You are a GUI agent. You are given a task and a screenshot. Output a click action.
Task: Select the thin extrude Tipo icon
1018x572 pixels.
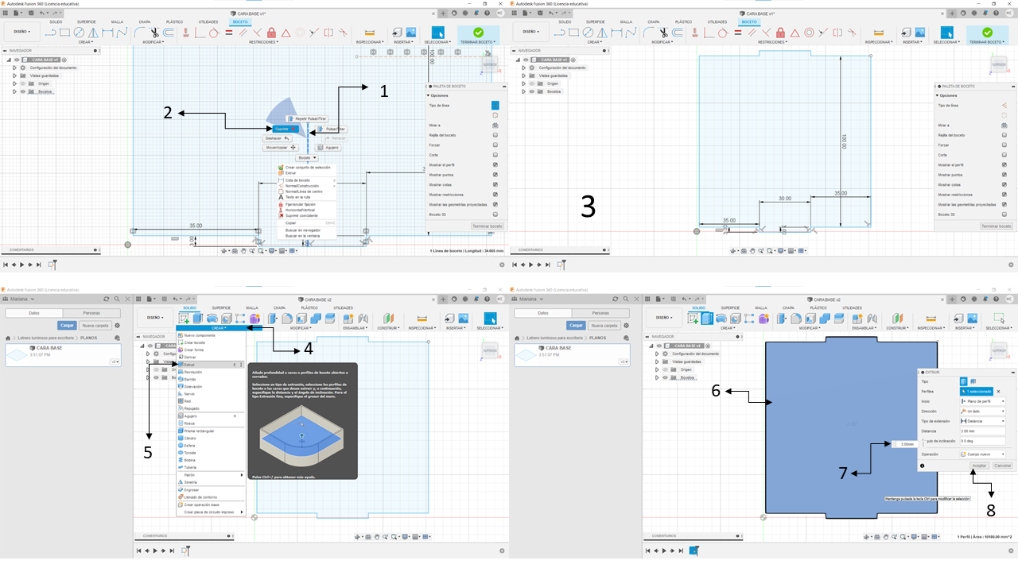(x=971, y=382)
